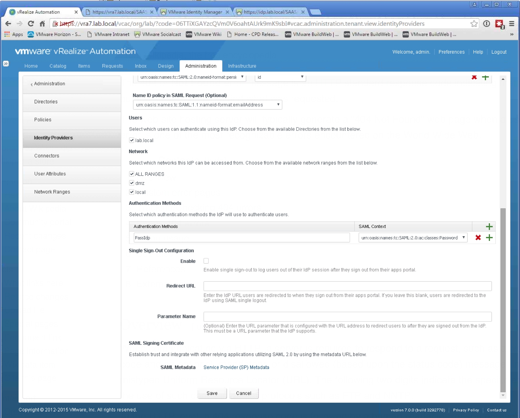Toggle the dmz network range checkbox

tap(132, 183)
